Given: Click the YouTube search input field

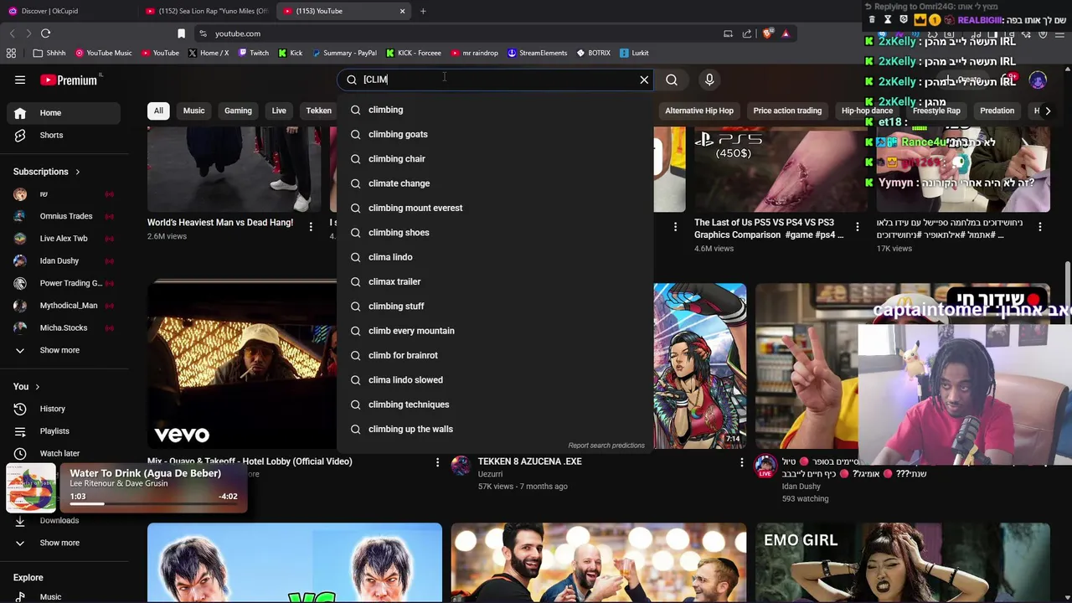Looking at the screenshot, I should tap(497, 80).
